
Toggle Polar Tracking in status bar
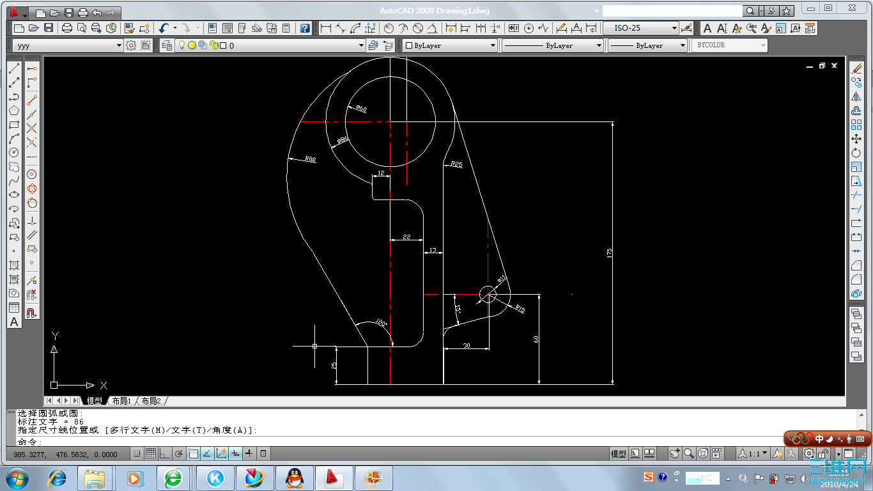179,453
